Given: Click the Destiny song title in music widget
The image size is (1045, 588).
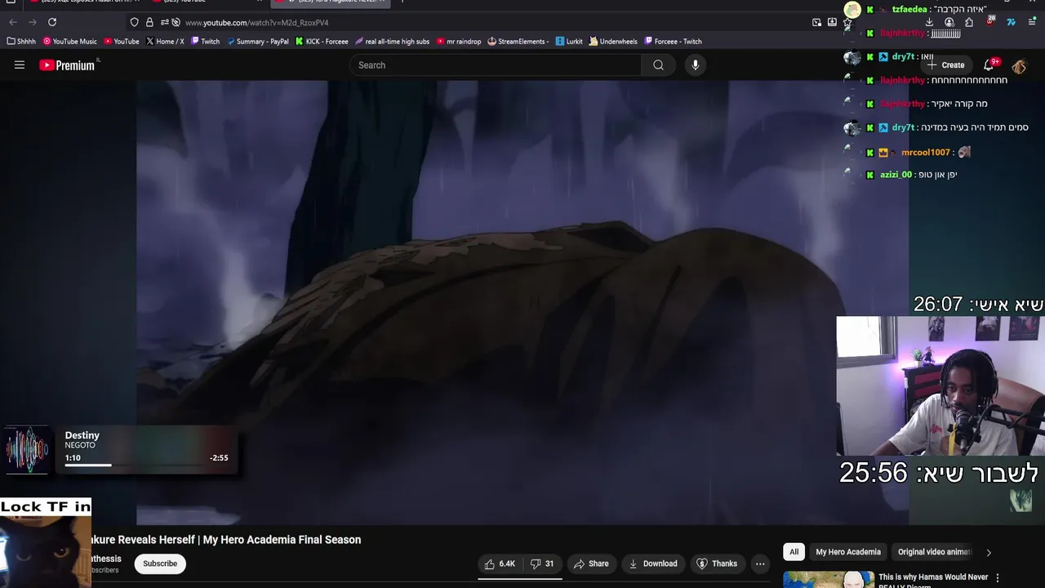Looking at the screenshot, I should click(x=82, y=435).
